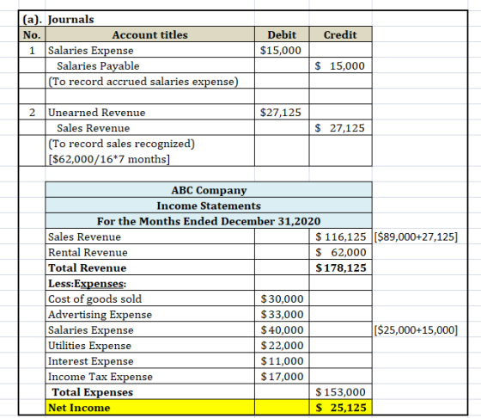This screenshot has width=481, height=418.
Task: Select the 'Total Revenue' row label
Action: (150, 267)
